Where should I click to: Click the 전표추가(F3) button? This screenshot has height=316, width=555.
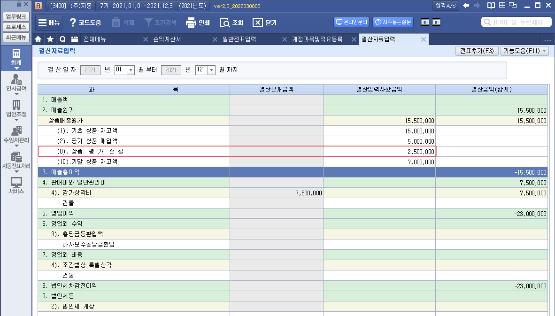(x=477, y=51)
